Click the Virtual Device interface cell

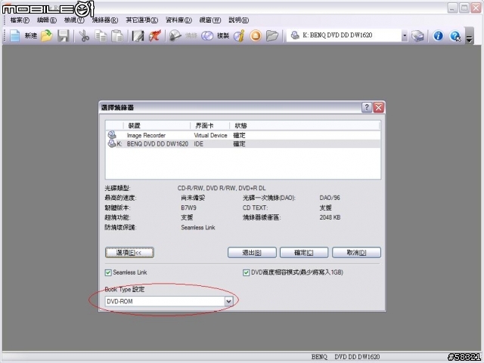[x=210, y=135]
